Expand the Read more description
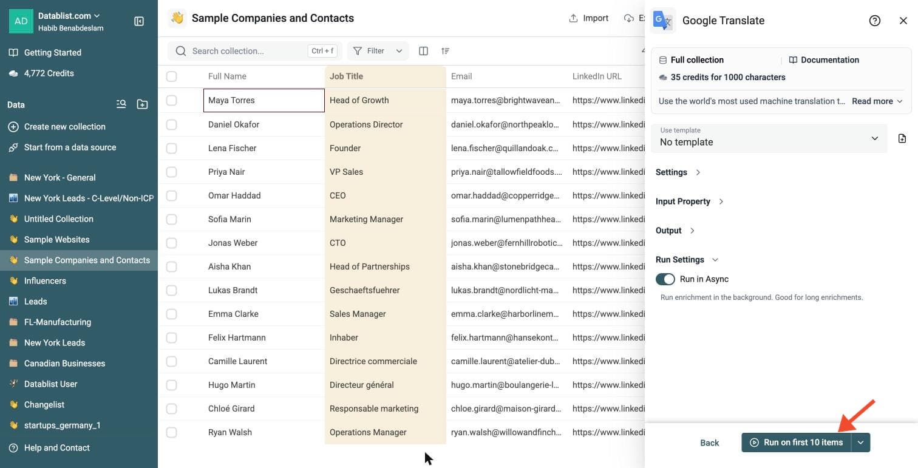918x468 pixels. tap(877, 101)
